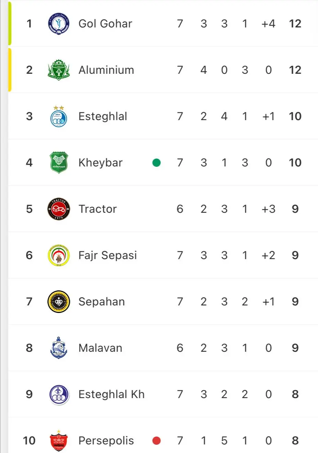The width and height of the screenshot is (318, 453).
Task: Open the Sepahan club badge
Action: pyautogui.click(x=59, y=302)
